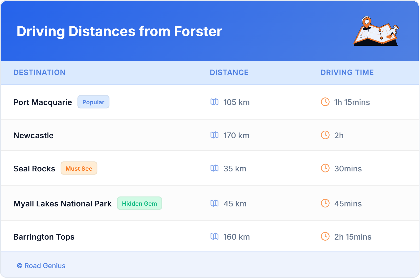Click the clock icon in the Newcastle row
The image size is (420, 278).
click(x=325, y=135)
